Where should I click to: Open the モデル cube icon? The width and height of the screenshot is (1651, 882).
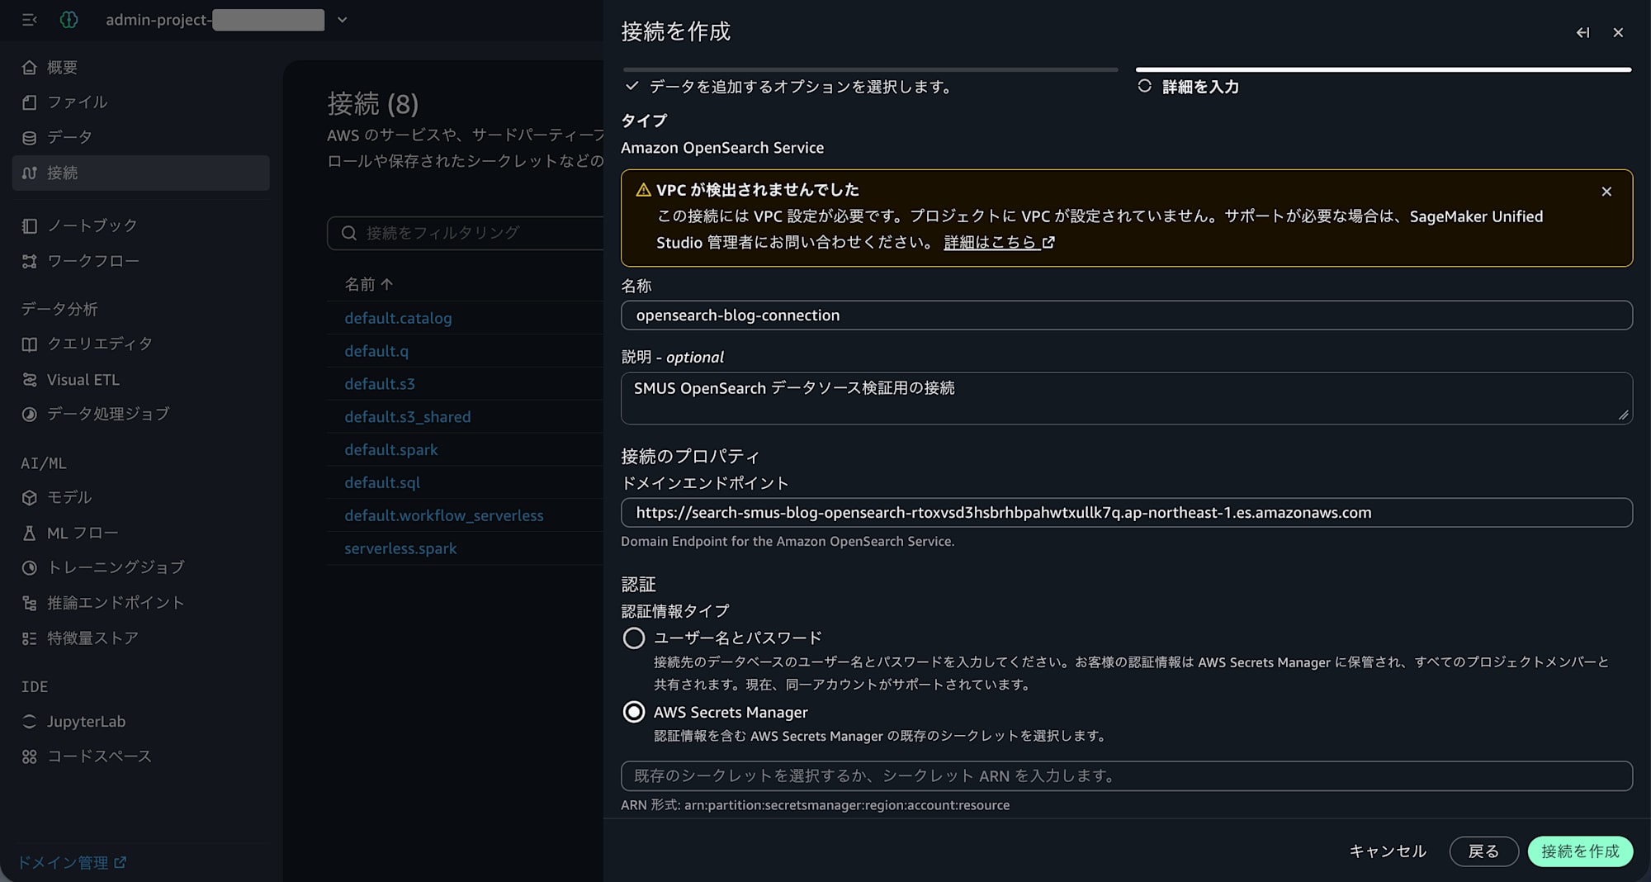pos(30,498)
